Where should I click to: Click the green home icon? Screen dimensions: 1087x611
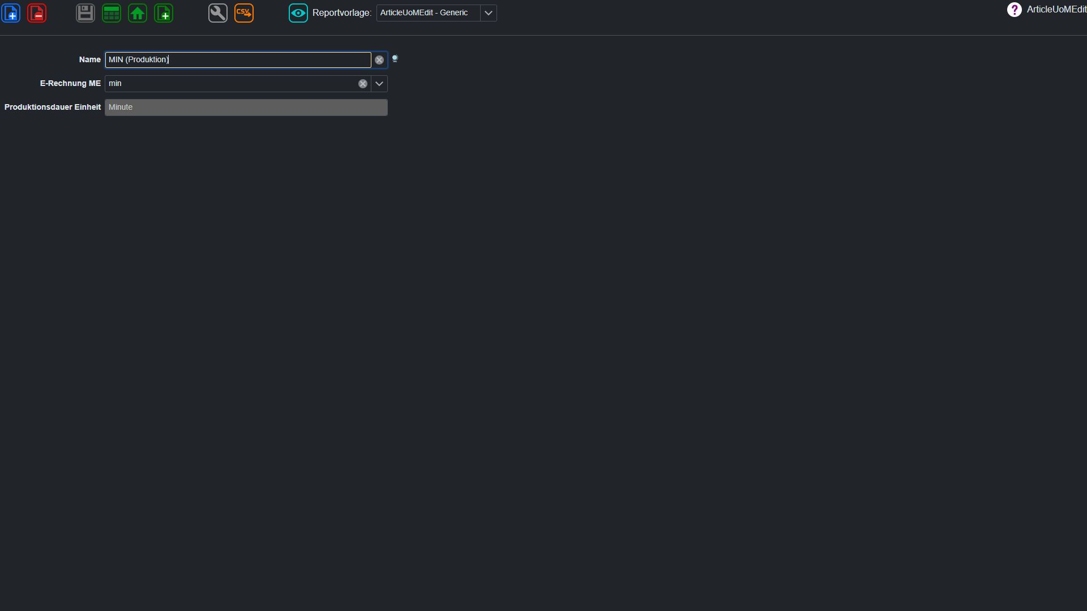(138, 13)
